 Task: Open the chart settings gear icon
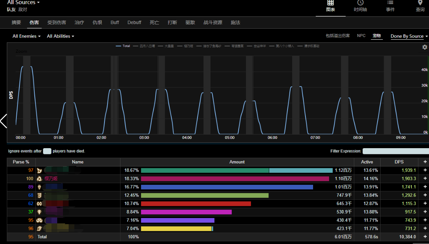tap(425, 47)
